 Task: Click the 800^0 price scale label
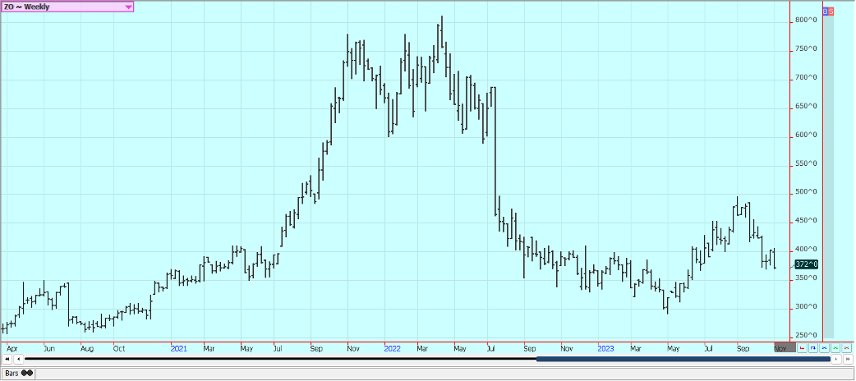[807, 21]
